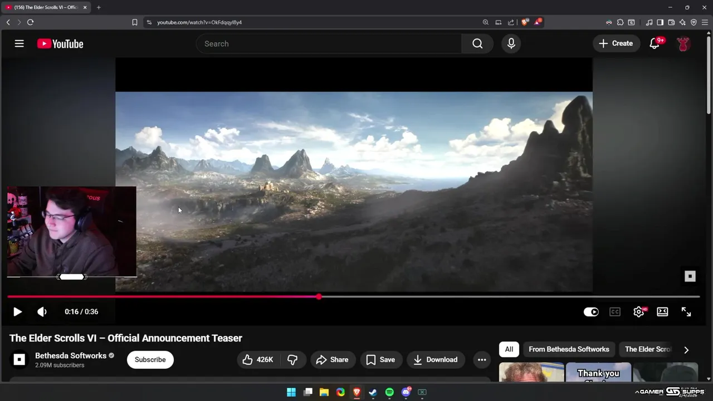
Task: Open the notifications bell
Action: [x=655, y=43]
